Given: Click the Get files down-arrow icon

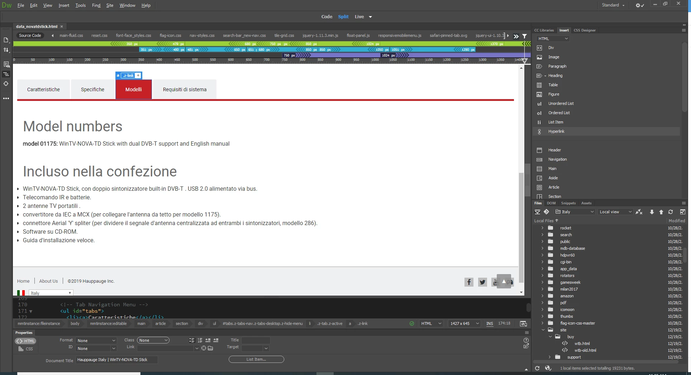Looking at the screenshot, I should pos(652,212).
